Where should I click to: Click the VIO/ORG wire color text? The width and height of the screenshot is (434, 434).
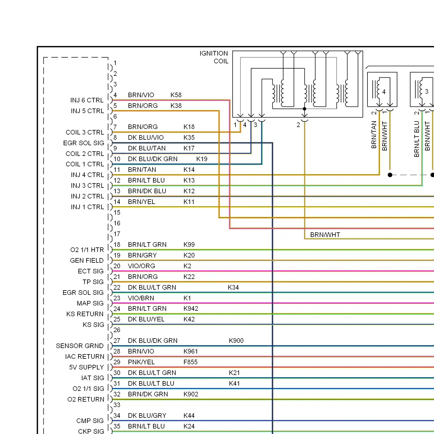(x=141, y=266)
